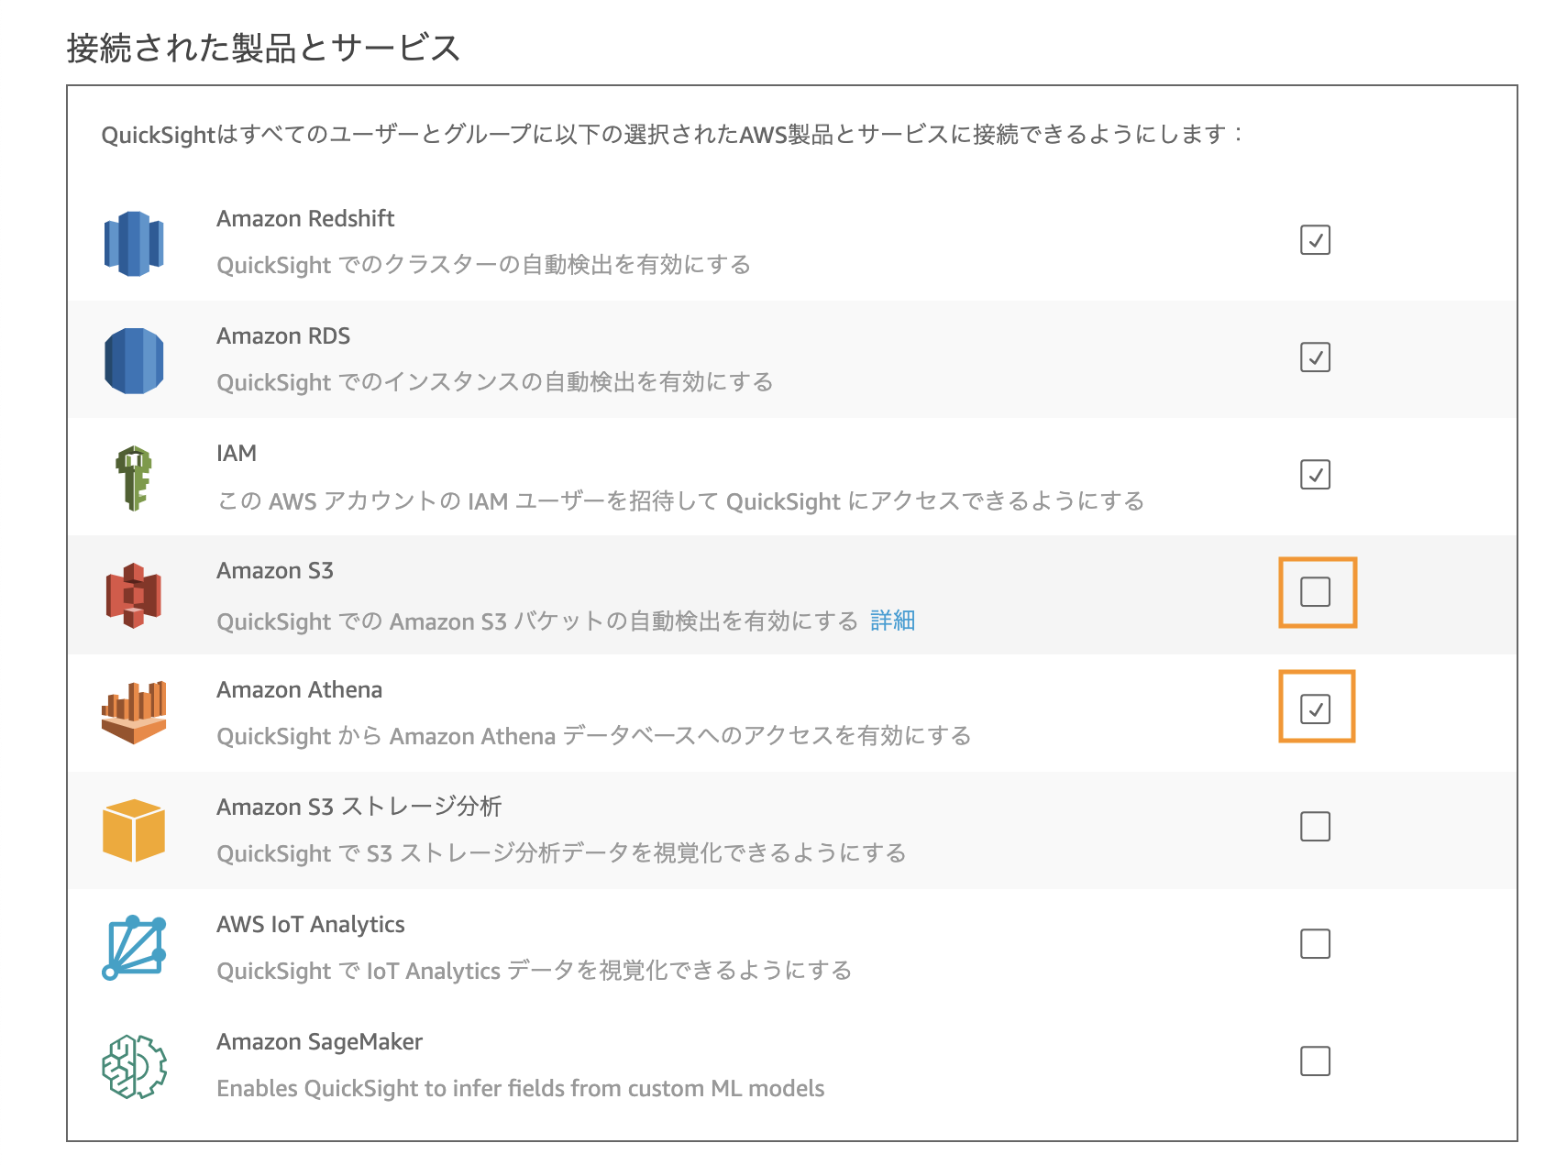Click the text QuickSight でのクラスターの自動検出を有効にする
The width and height of the screenshot is (1556, 1165).
pos(484,265)
